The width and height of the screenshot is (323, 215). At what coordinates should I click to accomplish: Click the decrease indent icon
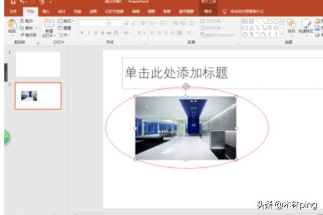[175, 23]
